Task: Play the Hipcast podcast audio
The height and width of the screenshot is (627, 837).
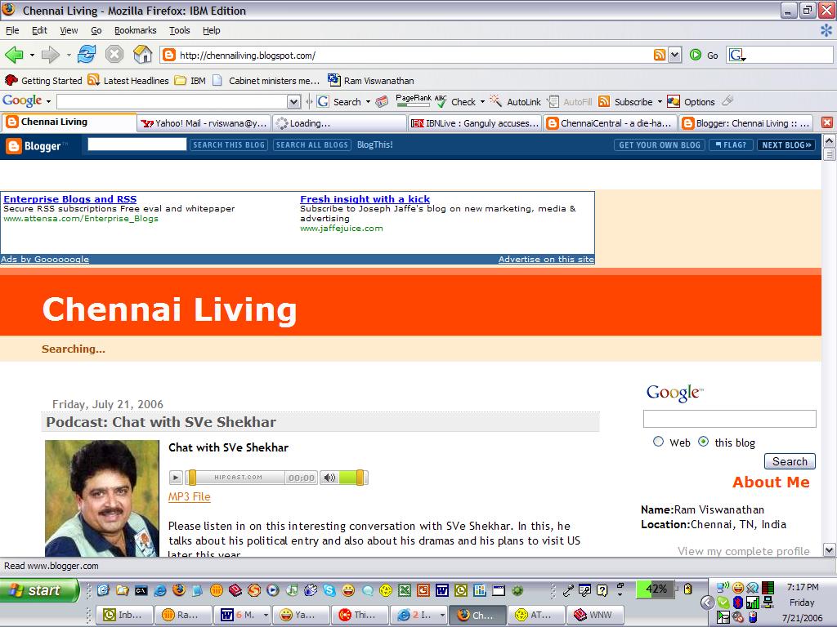Action: click(176, 477)
